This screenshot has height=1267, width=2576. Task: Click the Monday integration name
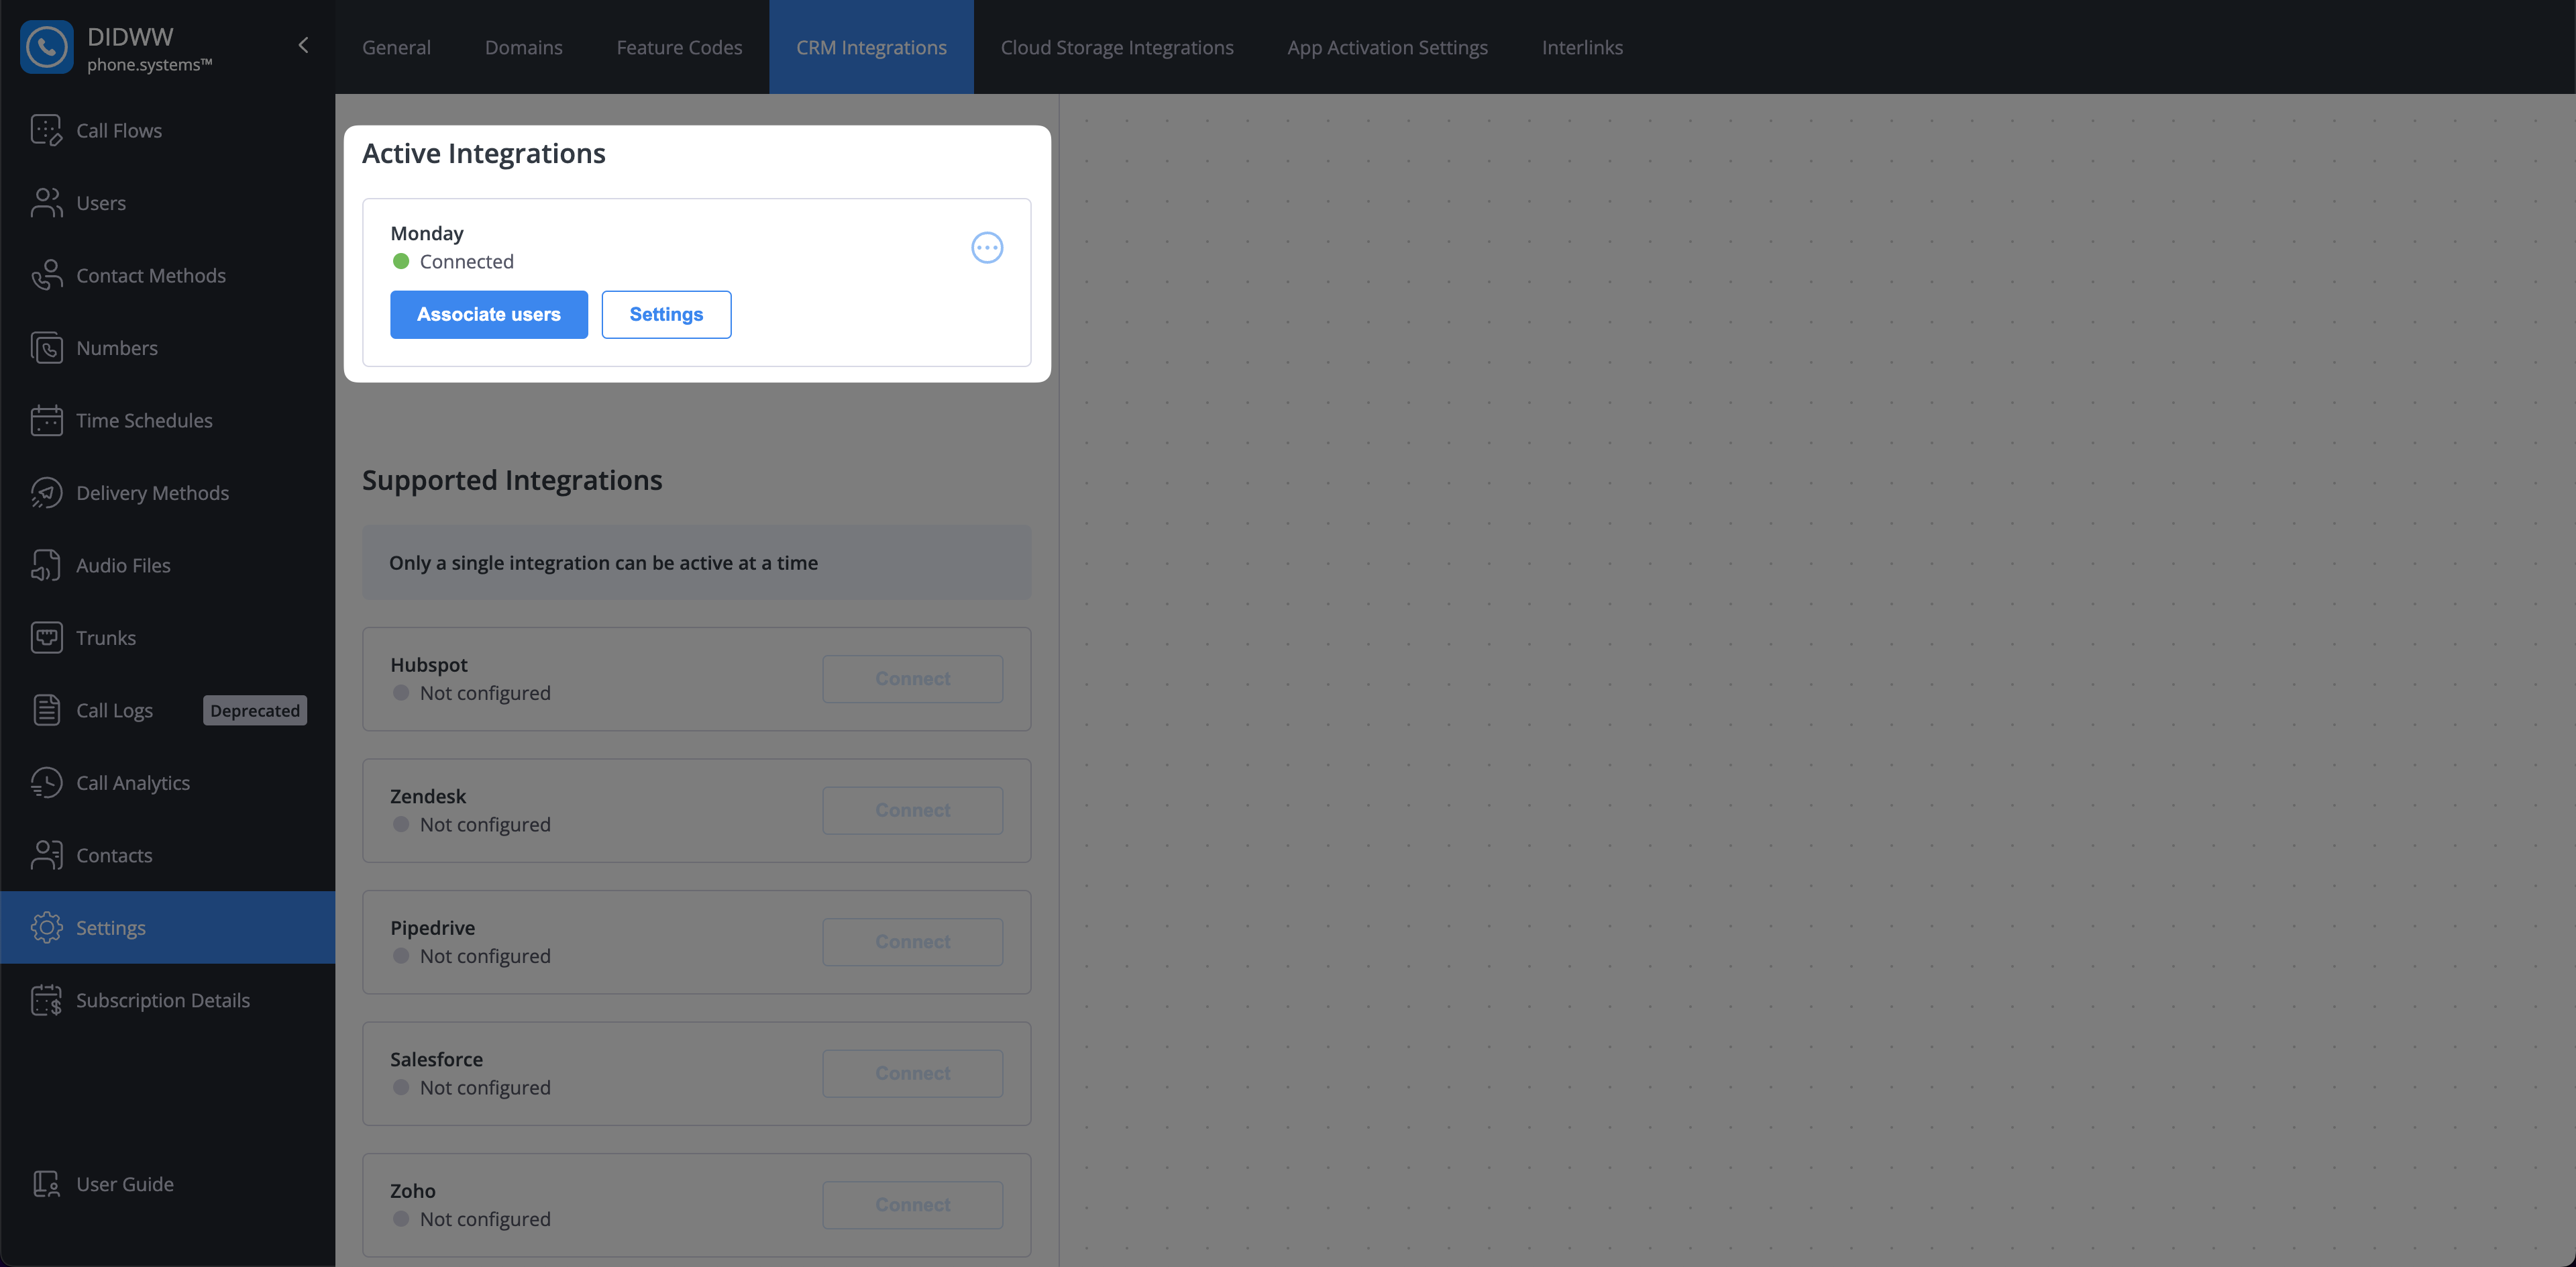[x=427, y=233]
